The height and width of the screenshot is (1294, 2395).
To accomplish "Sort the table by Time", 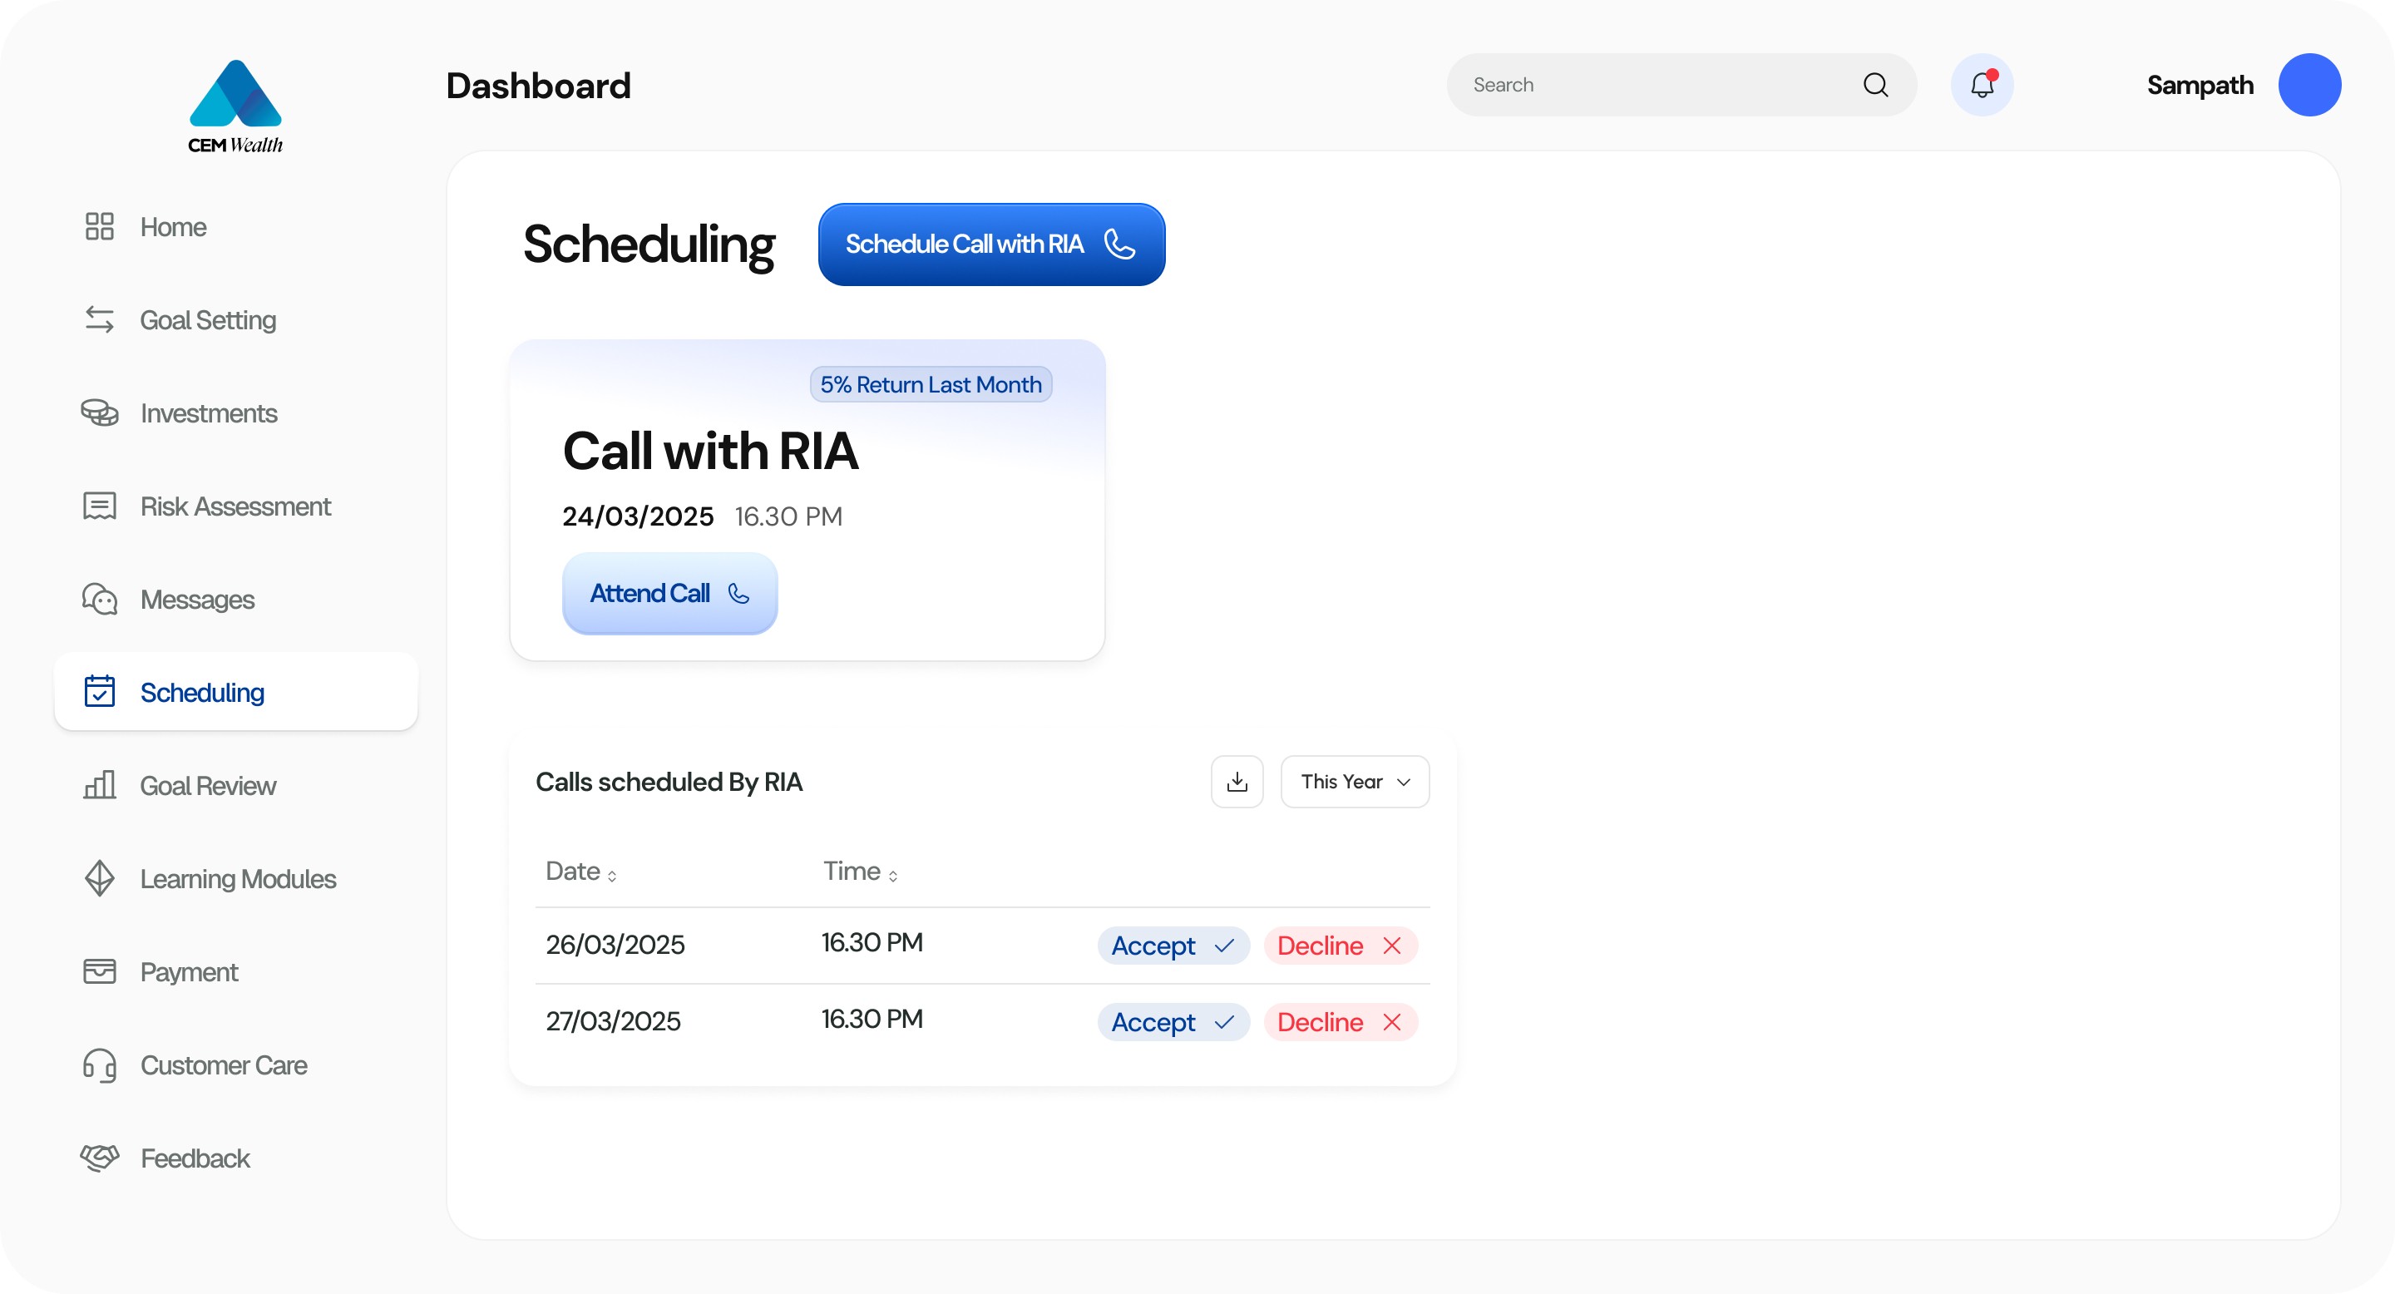I will coord(858,871).
